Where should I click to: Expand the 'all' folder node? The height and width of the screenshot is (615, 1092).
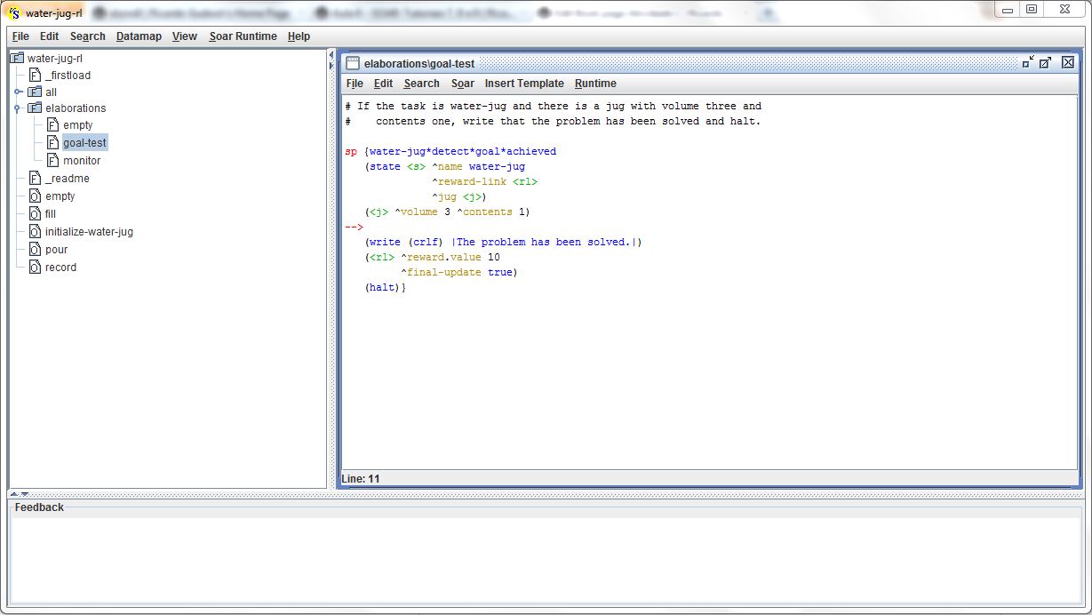coord(17,92)
